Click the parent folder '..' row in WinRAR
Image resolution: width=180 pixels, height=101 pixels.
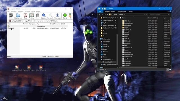(37, 26)
